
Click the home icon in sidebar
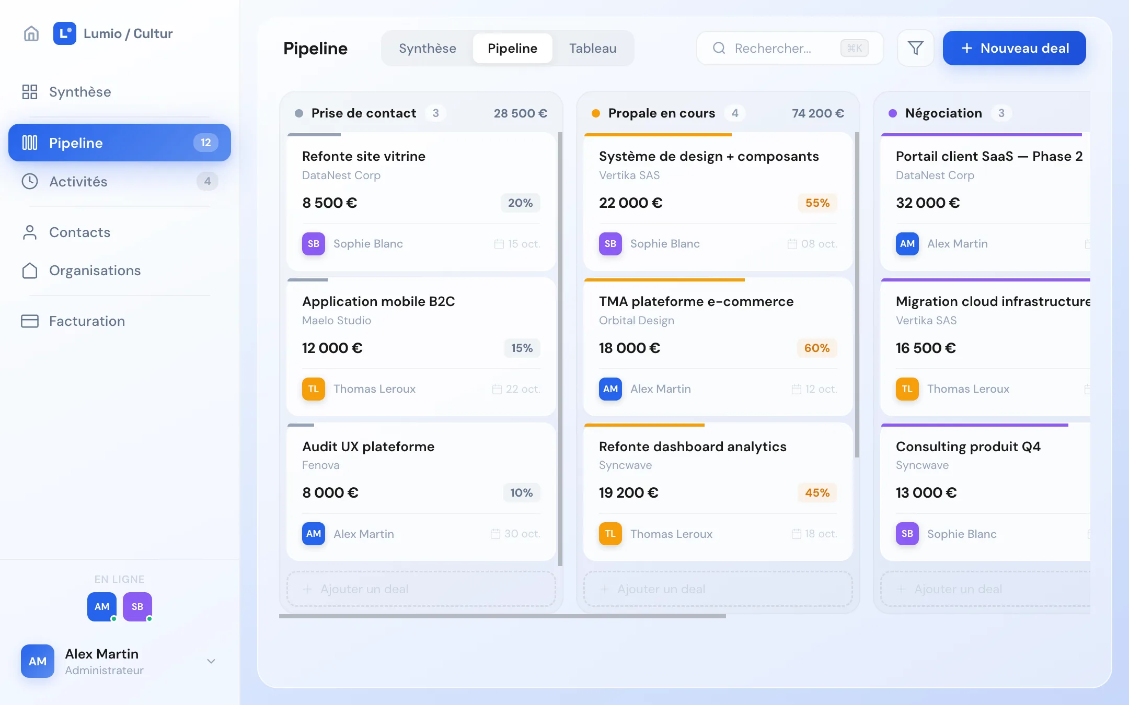31,33
